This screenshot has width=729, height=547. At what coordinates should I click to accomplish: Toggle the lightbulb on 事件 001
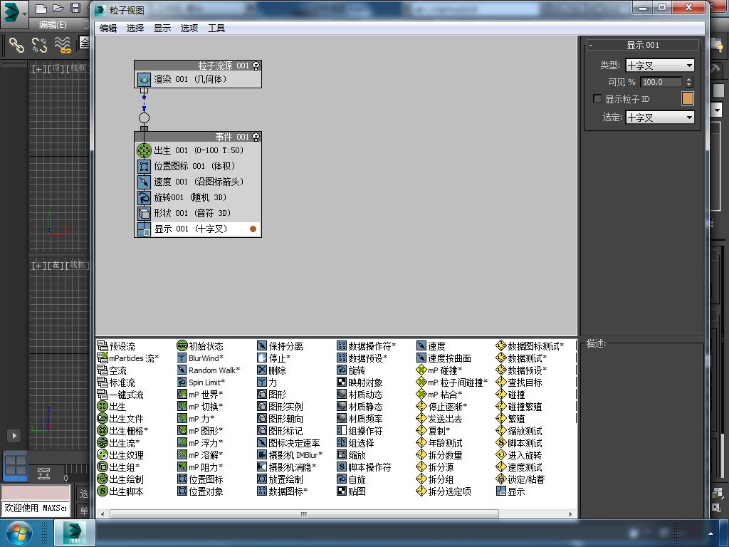click(x=256, y=137)
